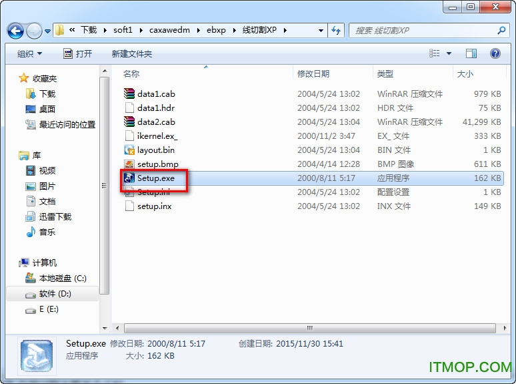Select the ikernel.ex_ file icon

coord(129,136)
